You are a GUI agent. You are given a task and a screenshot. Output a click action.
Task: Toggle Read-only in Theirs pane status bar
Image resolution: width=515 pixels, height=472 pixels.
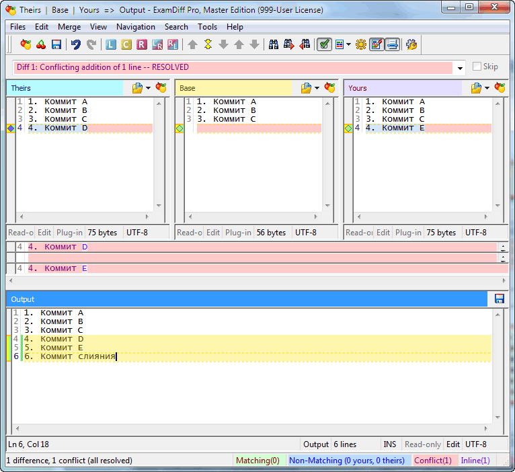tap(21, 233)
